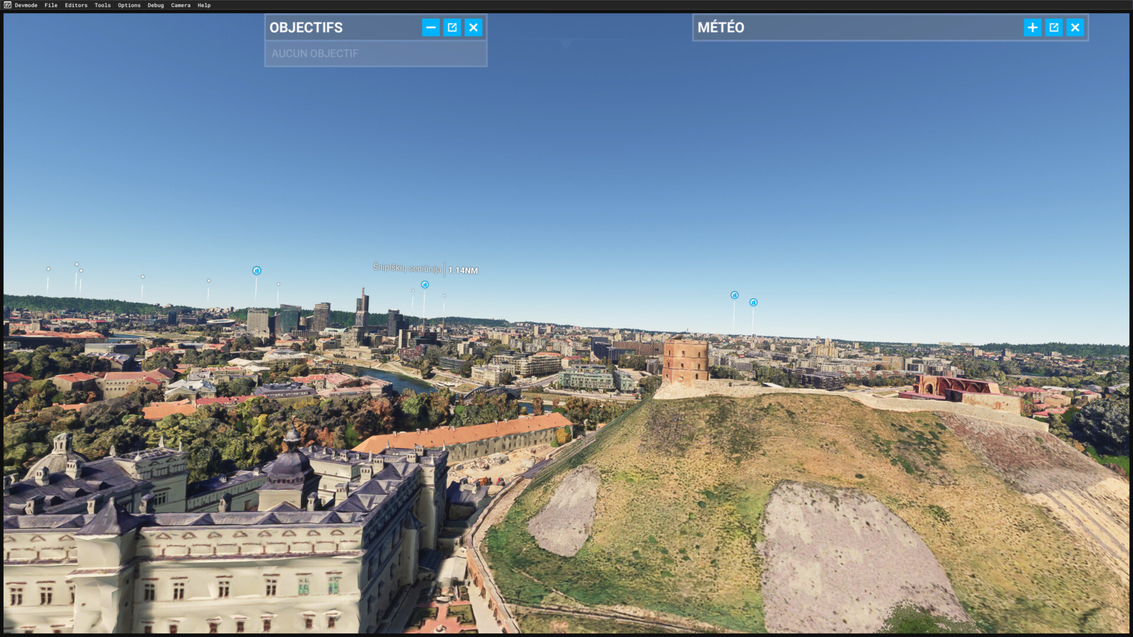Click the Devmode logo icon
Image resolution: width=1133 pixels, height=637 pixels.
[x=8, y=5]
